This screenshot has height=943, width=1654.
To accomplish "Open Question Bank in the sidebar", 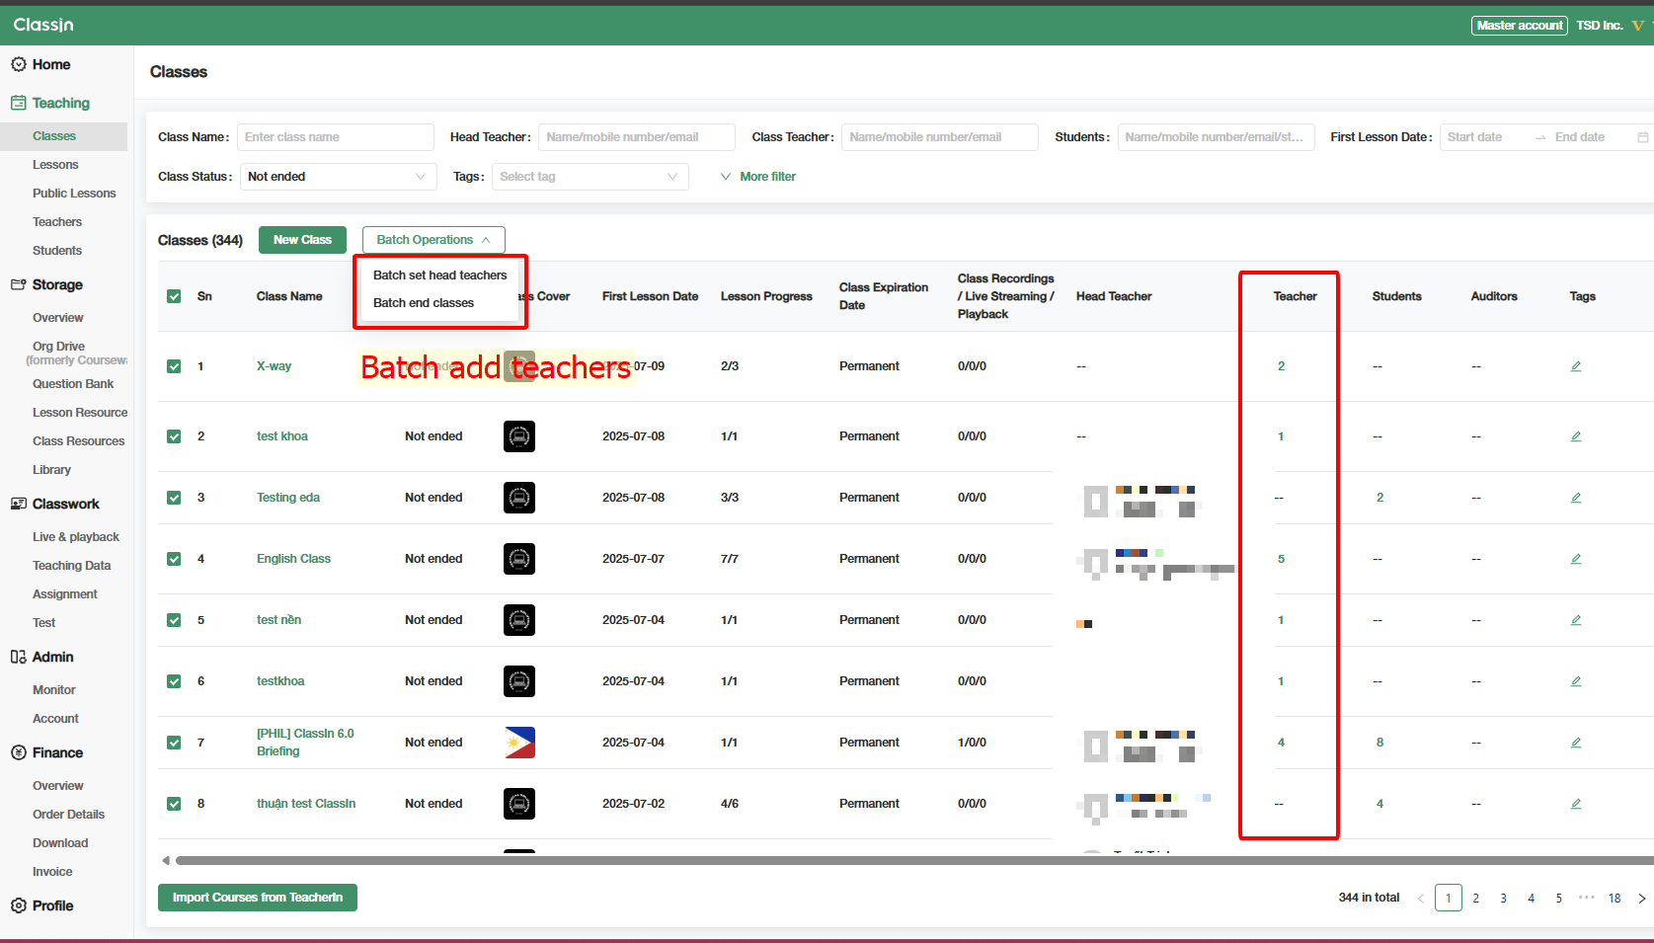I will 73,384.
